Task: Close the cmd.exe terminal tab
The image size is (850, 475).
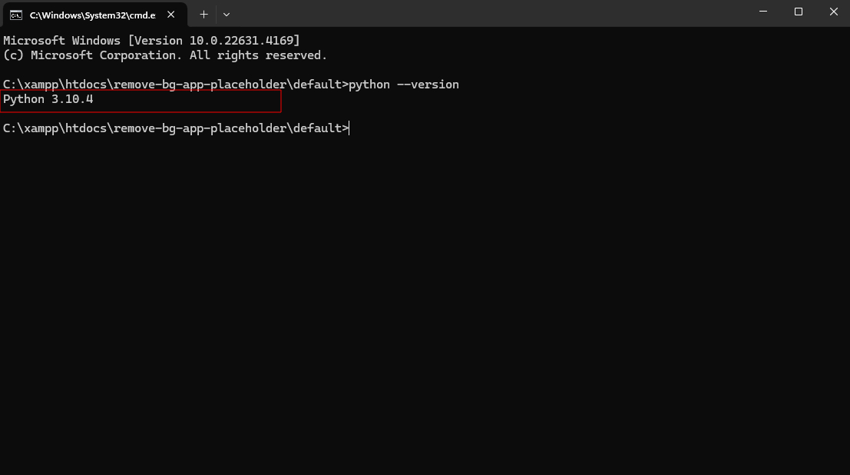Action: 172,15
